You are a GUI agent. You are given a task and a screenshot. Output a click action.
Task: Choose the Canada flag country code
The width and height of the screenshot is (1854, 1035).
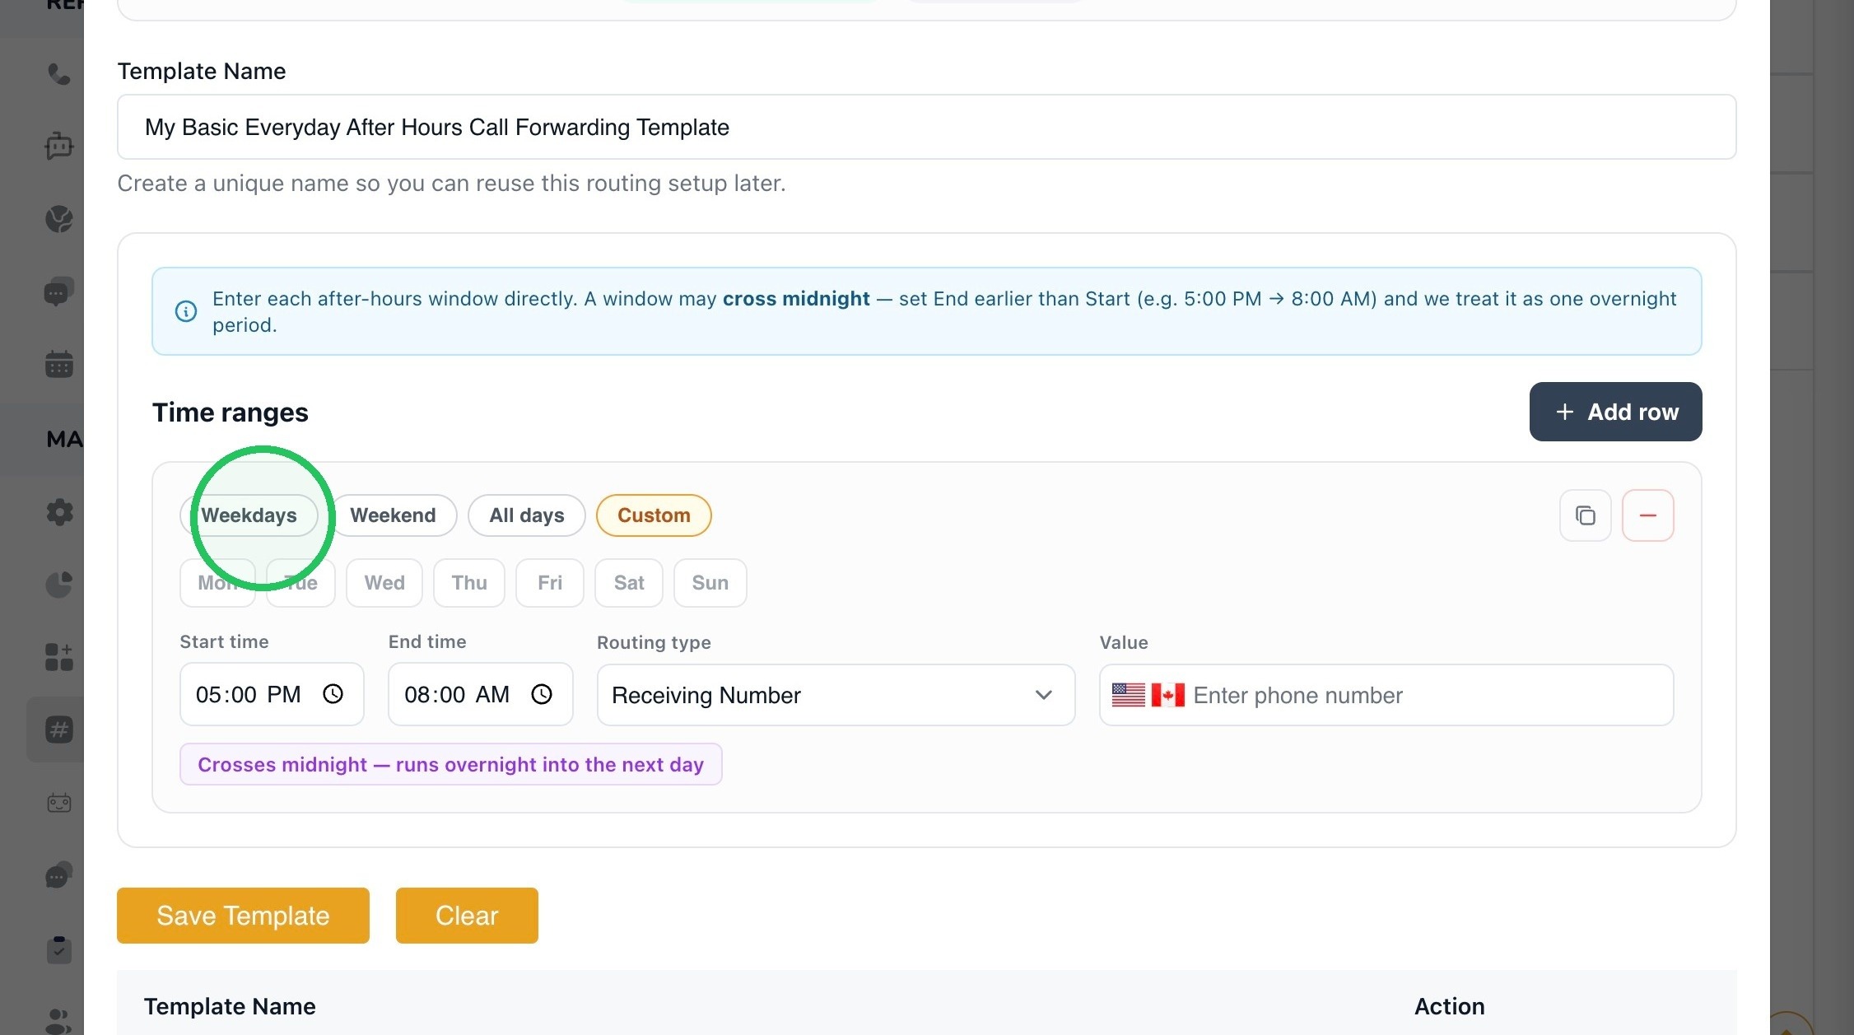click(1167, 695)
